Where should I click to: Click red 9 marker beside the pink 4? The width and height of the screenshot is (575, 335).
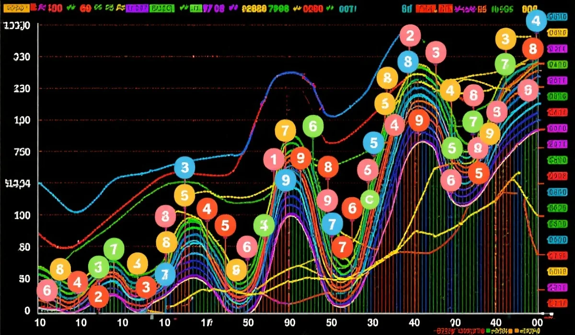click(x=419, y=121)
